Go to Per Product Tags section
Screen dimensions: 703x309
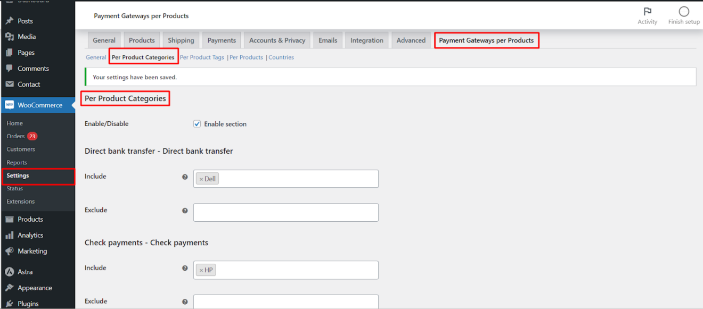point(202,57)
